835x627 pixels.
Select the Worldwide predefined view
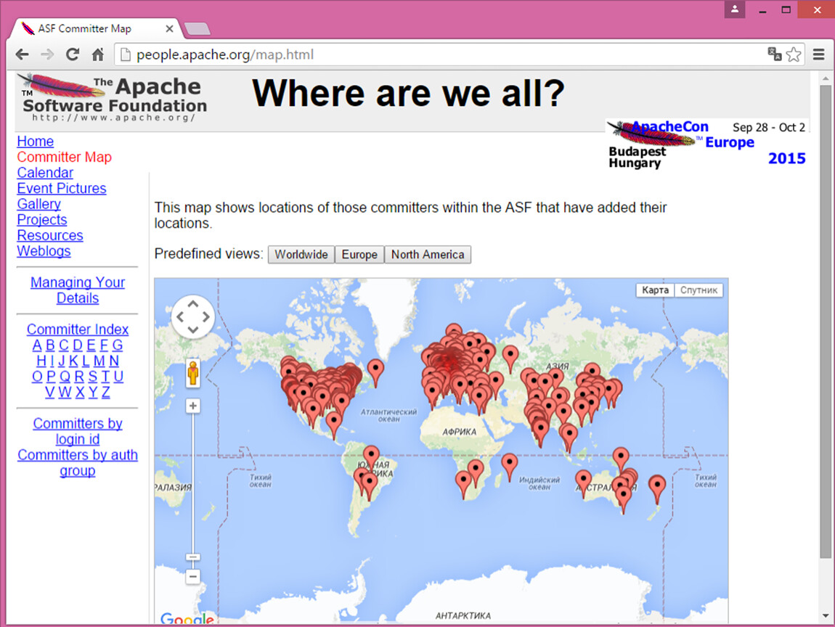tap(301, 255)
